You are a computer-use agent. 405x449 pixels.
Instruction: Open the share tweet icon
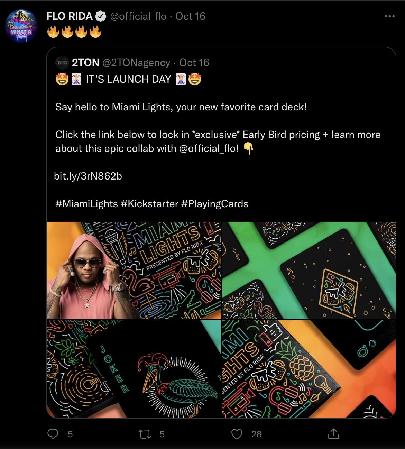click(x=333, y=434)
